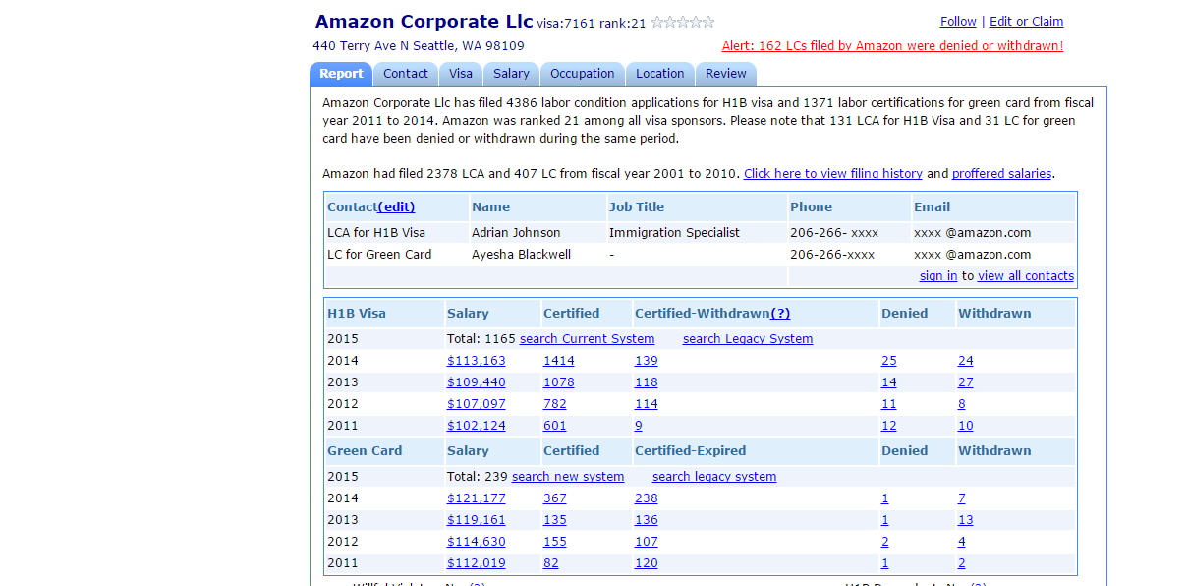1188x586 pixels.
Task: Switch to the Location tab
Action: point(659,74)
